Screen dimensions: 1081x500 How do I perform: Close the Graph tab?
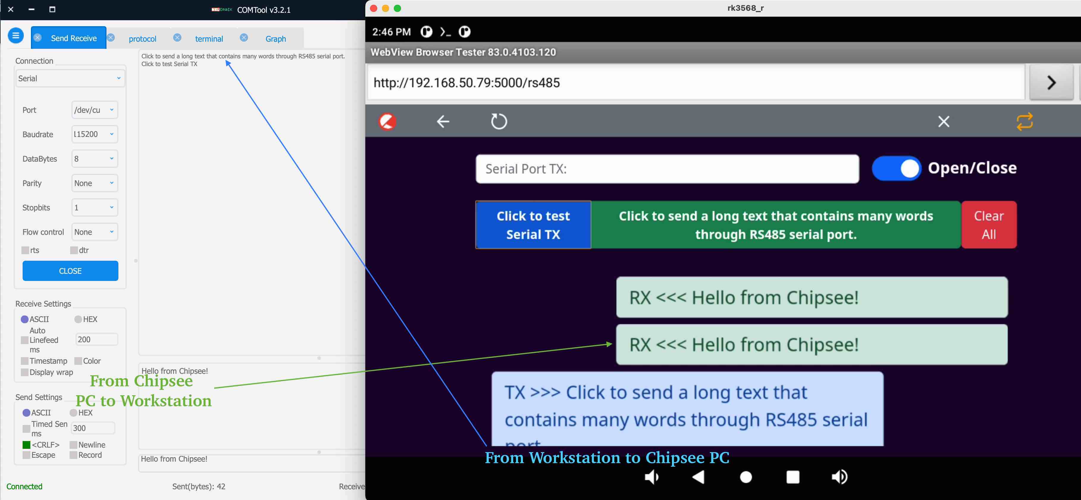[244, 38]
